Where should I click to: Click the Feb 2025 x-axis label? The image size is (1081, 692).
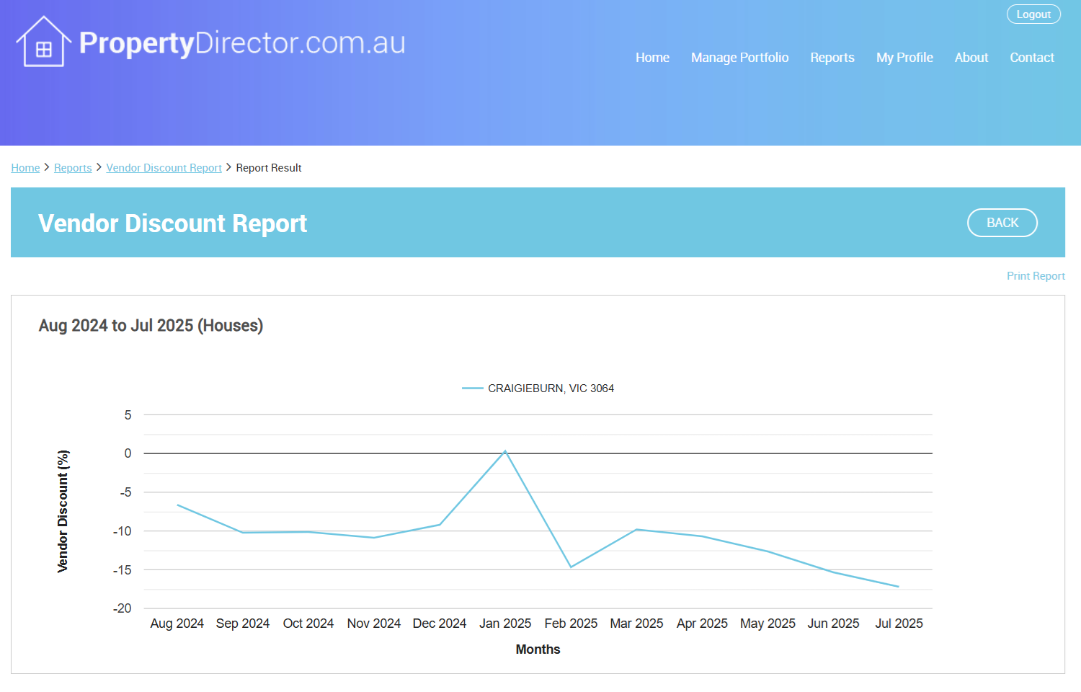pos(571,624)
